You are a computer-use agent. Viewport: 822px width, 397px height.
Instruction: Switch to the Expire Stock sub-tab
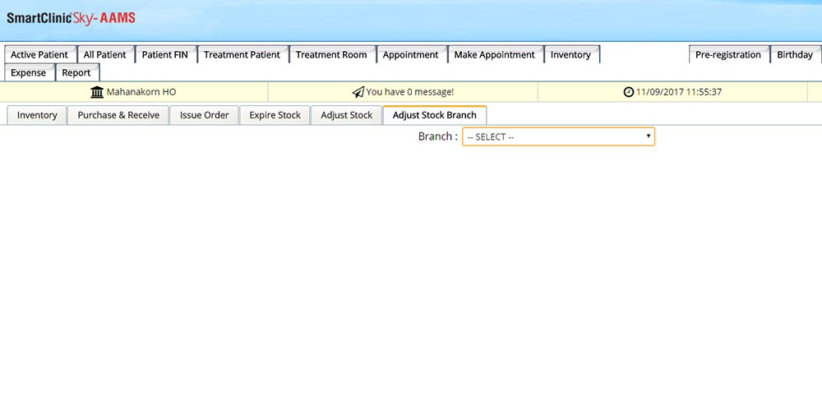275,115
